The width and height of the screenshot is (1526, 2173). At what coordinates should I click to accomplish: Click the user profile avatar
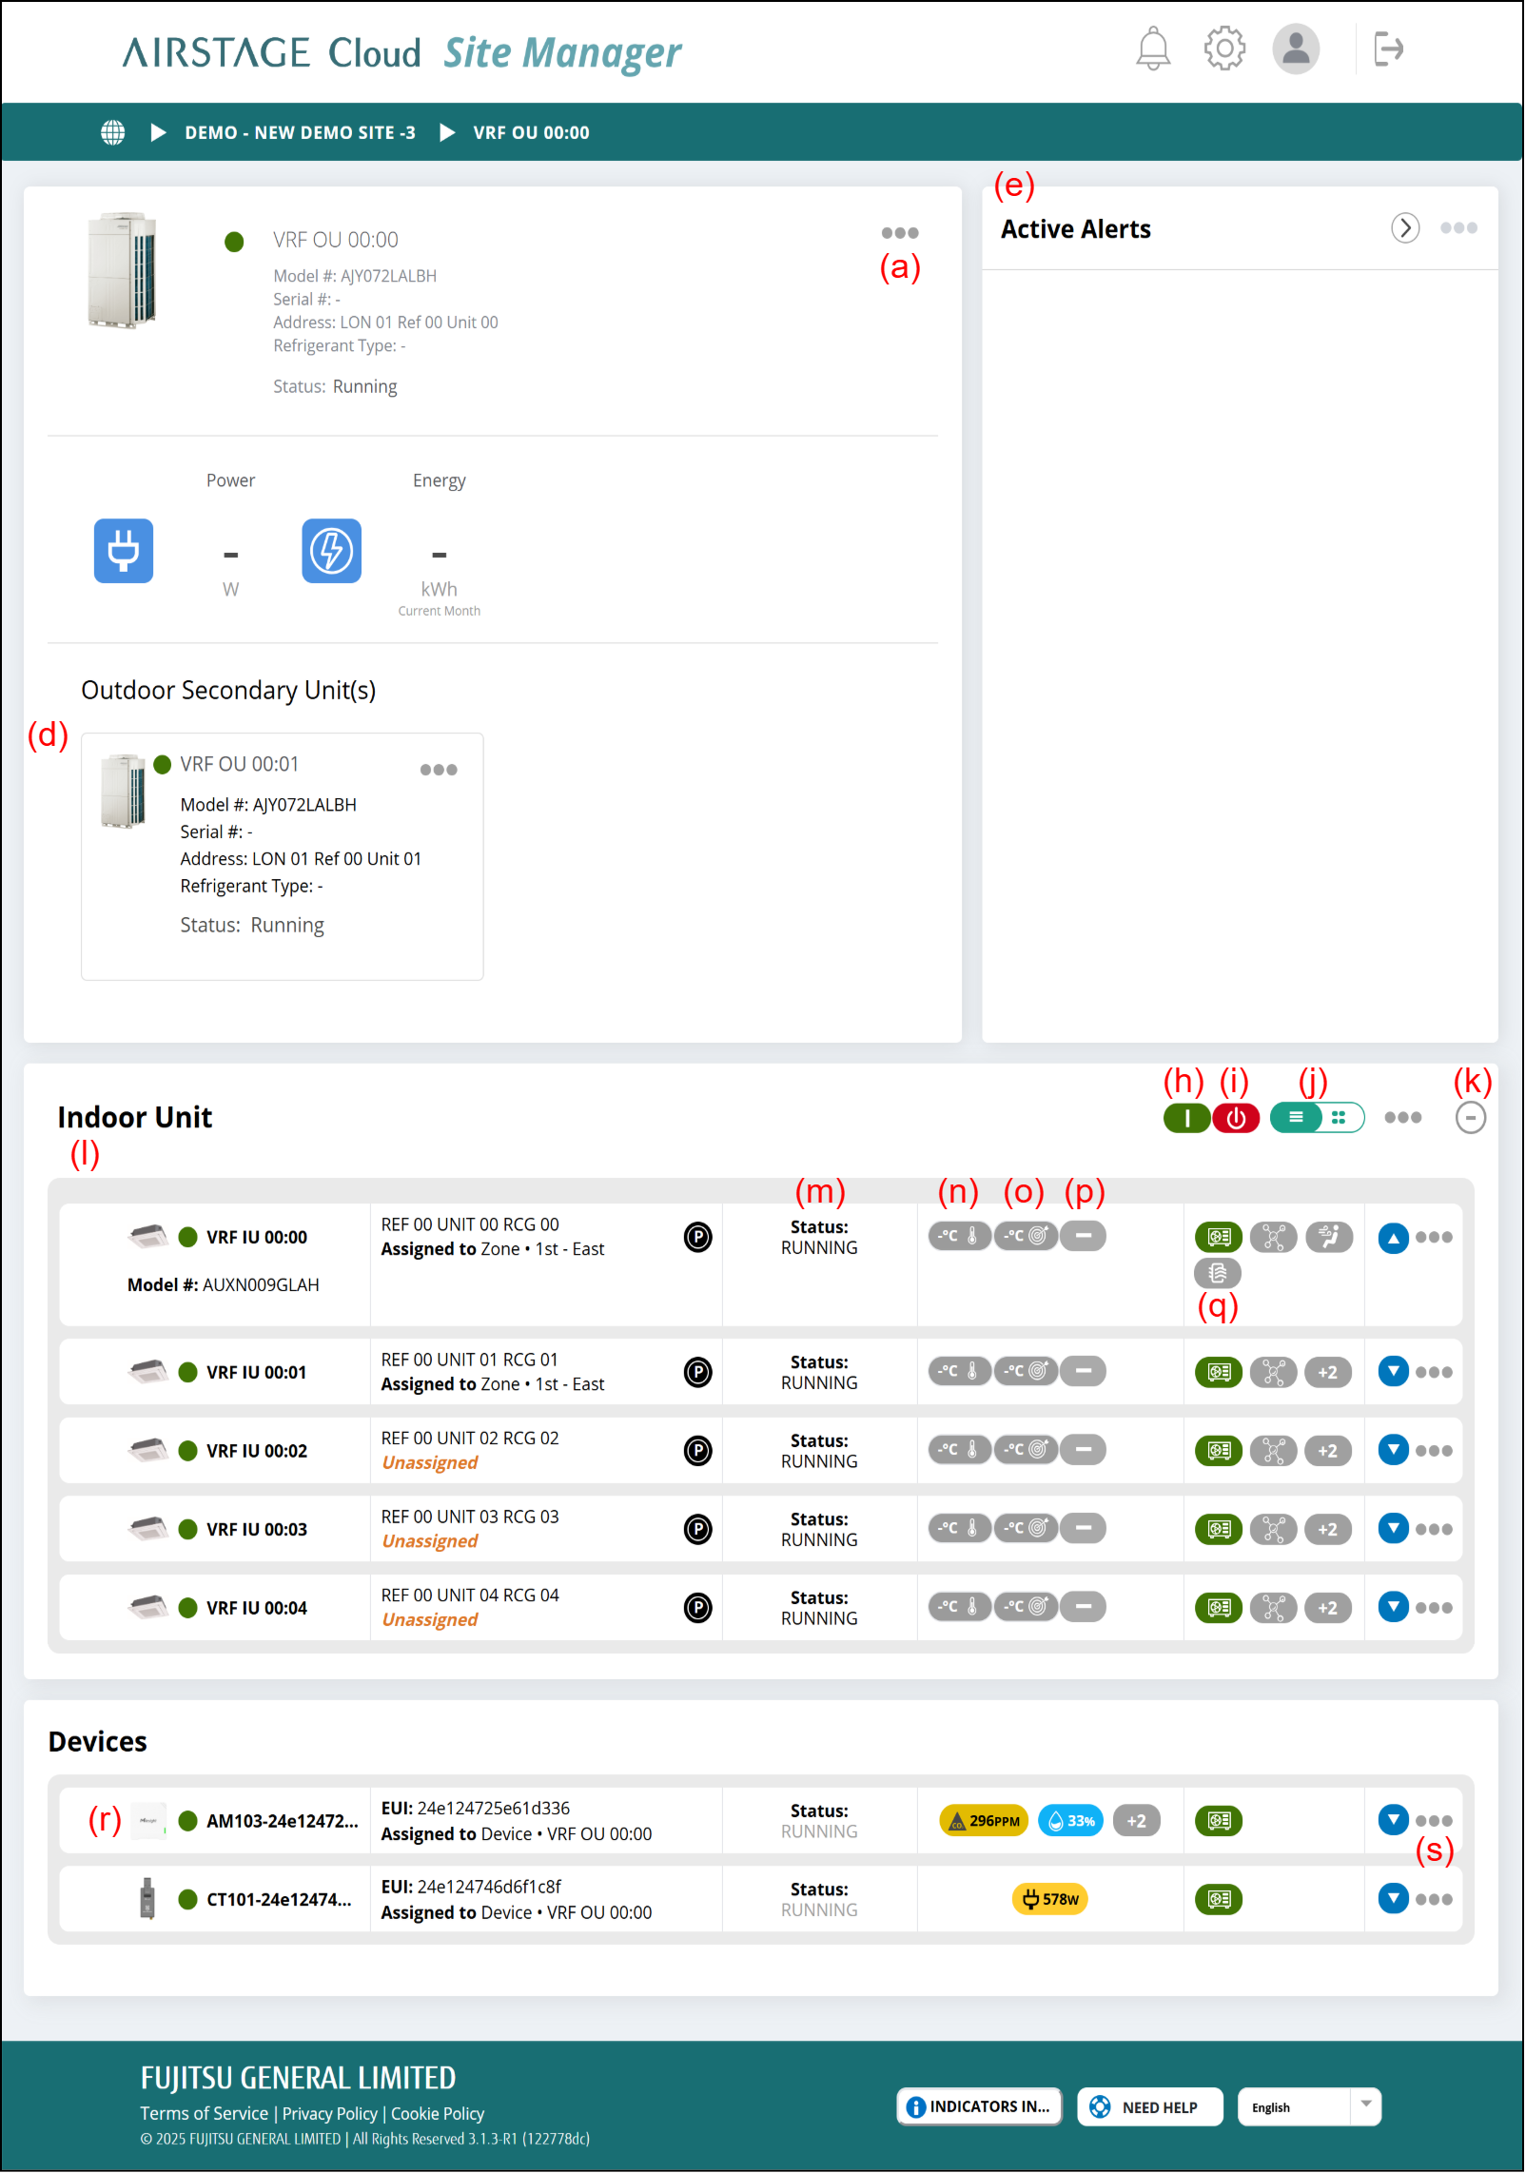tap(1295, 49)
